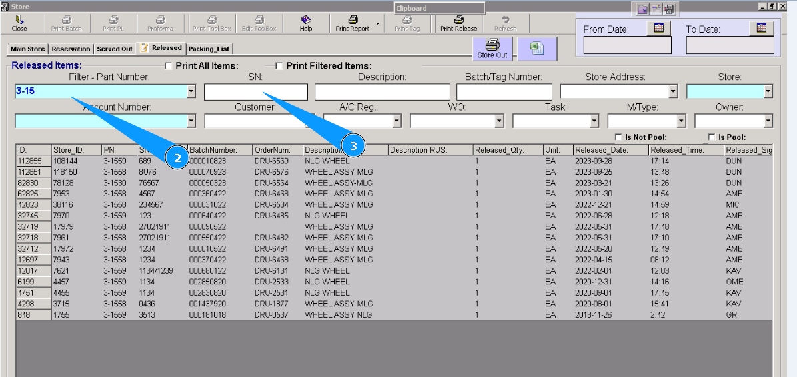Click the Print Report icon
Viewport: 797px width, 377px height.
pos(353,23)
